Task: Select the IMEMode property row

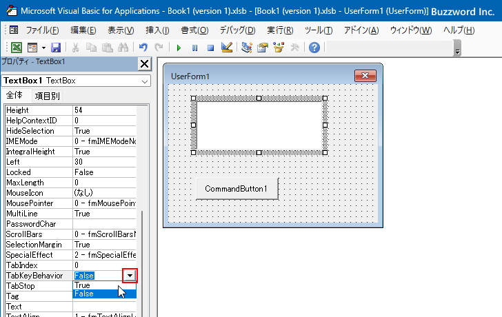Action: [x=71, y=141]
